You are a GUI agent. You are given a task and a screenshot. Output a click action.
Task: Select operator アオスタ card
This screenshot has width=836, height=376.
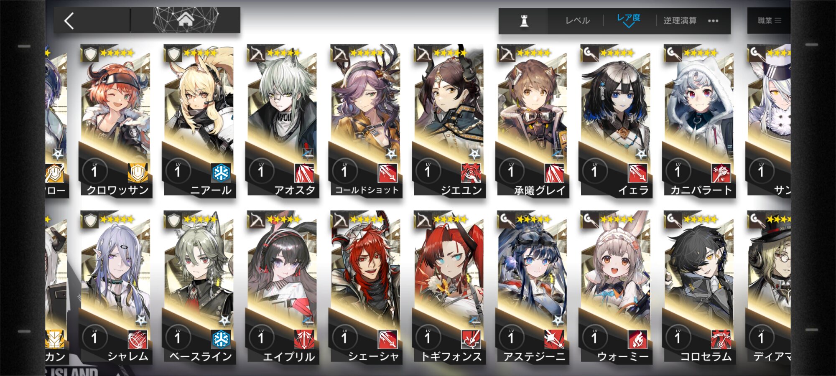pyautogui.click(x=282, y=120)
